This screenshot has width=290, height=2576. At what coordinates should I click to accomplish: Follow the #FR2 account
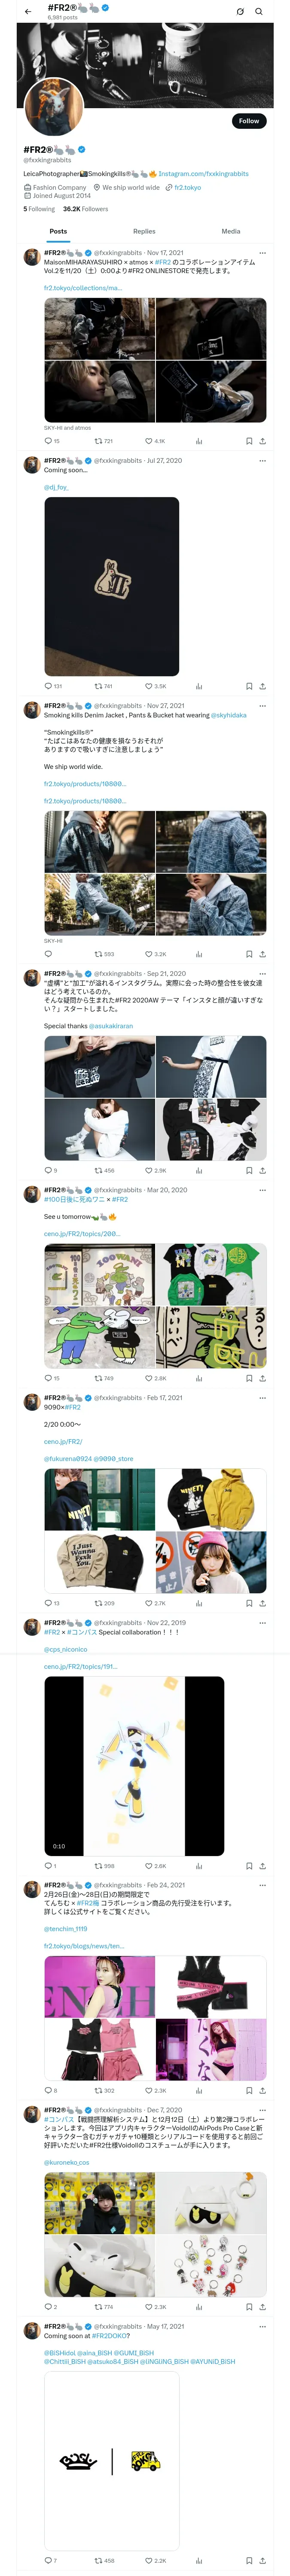click(x=248, y=121)
